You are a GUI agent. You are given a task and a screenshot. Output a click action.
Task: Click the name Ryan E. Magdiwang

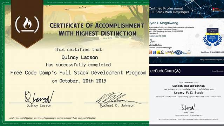163,23
